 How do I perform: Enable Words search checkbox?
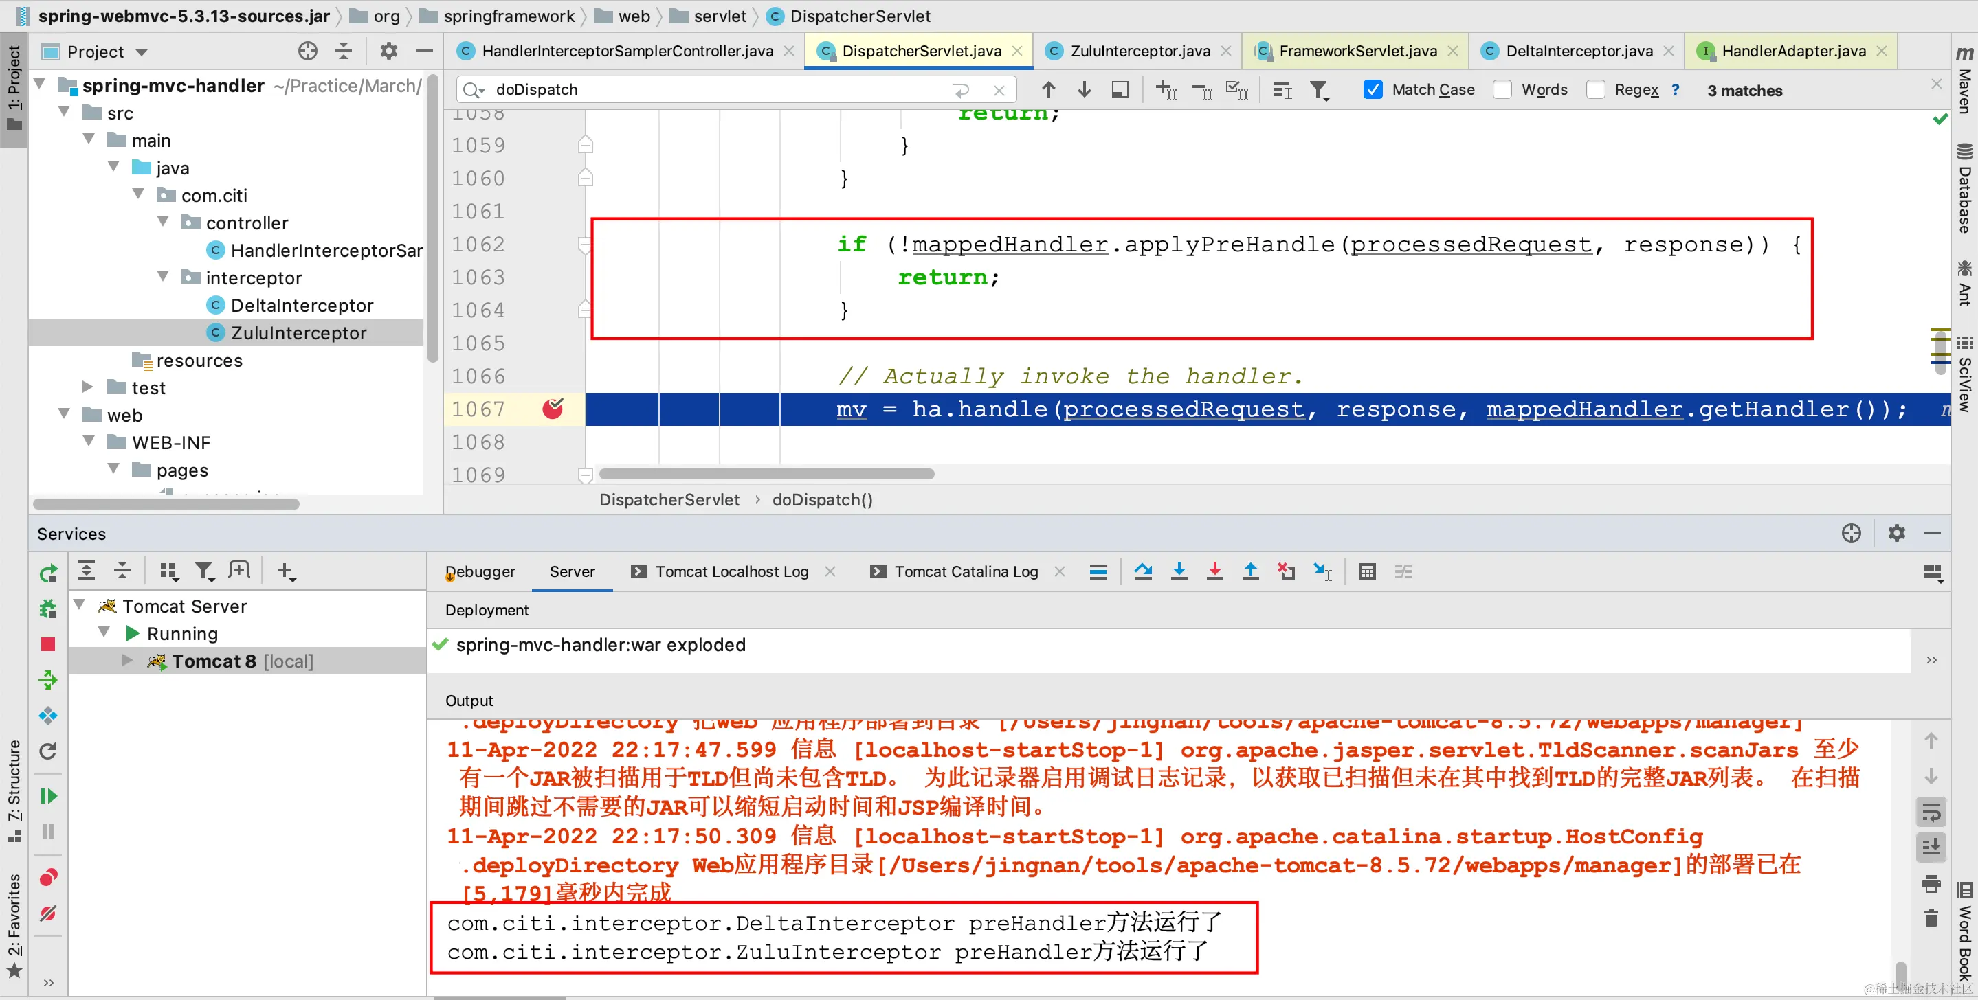coord(1502,90)
